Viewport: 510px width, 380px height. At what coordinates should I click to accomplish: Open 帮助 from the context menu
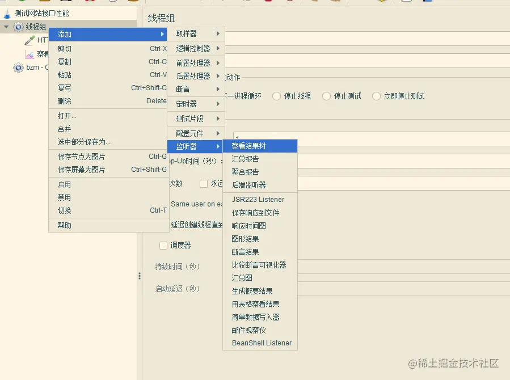point(64,225)
